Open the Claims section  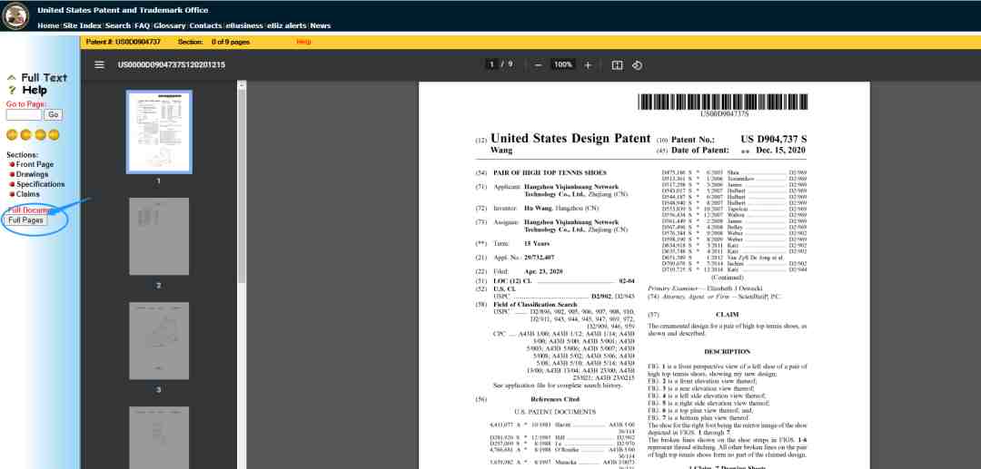pos(28,195)
